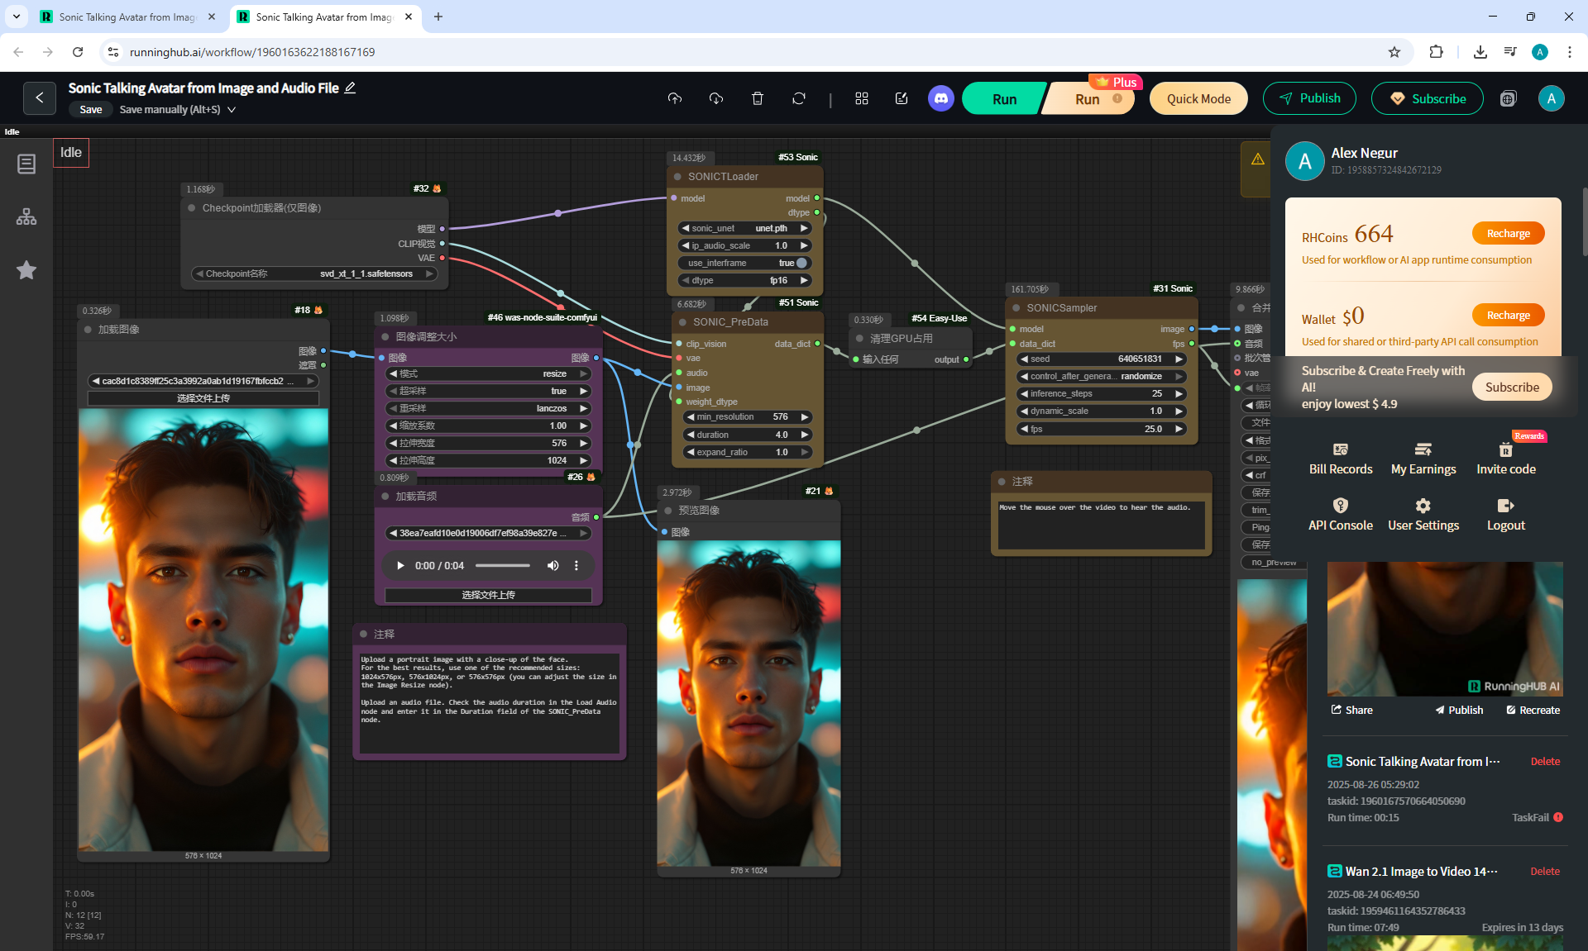Toggle collapse dot of Checkpoint加载器 node
Screen dimensions: 1588x951
(x=192, y=208)
